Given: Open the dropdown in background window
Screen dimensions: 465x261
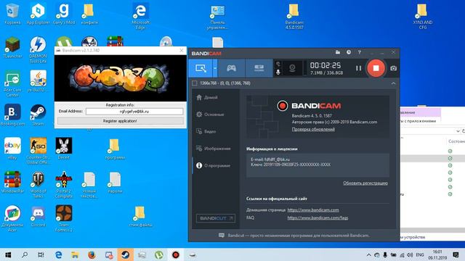Looking at the screenshot, I should [458, 130].
